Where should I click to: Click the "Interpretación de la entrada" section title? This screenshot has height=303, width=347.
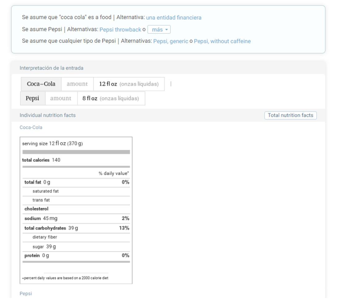pos(51,68)
